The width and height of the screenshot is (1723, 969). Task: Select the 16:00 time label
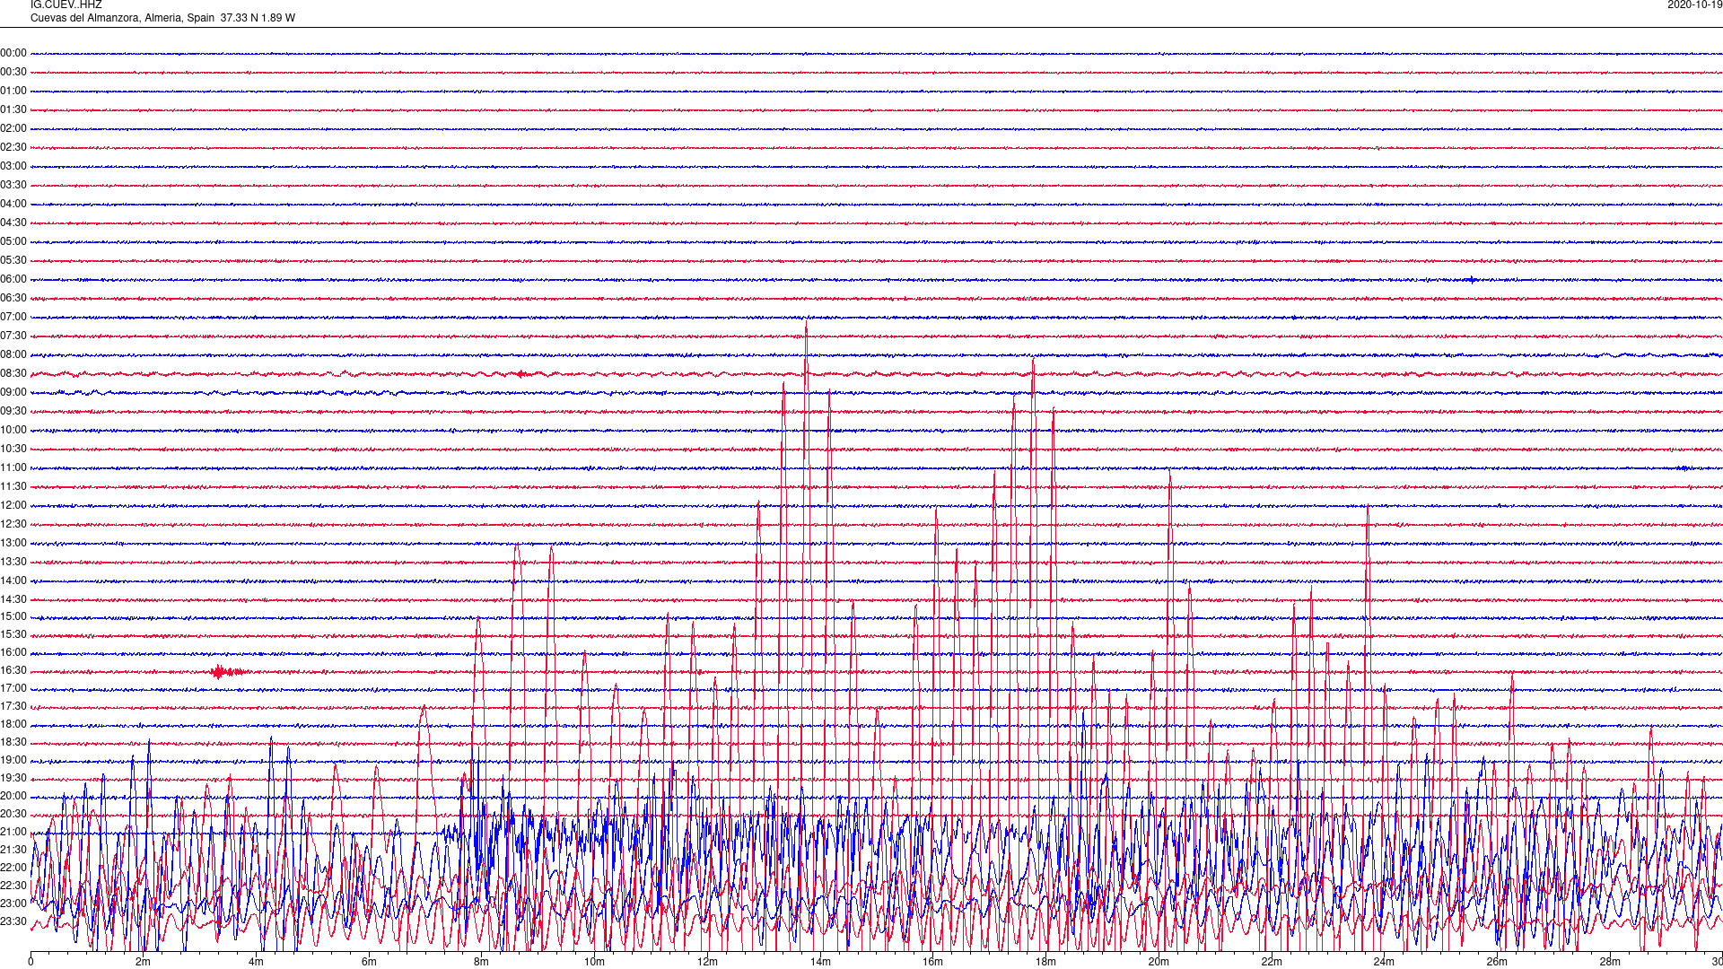[x=13, y=652]
